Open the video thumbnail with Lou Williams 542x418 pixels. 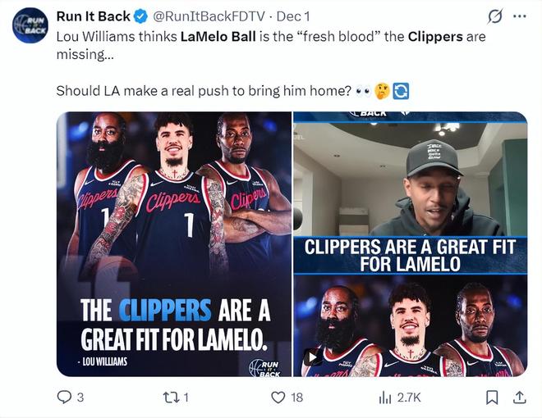[x=411, y=244]
